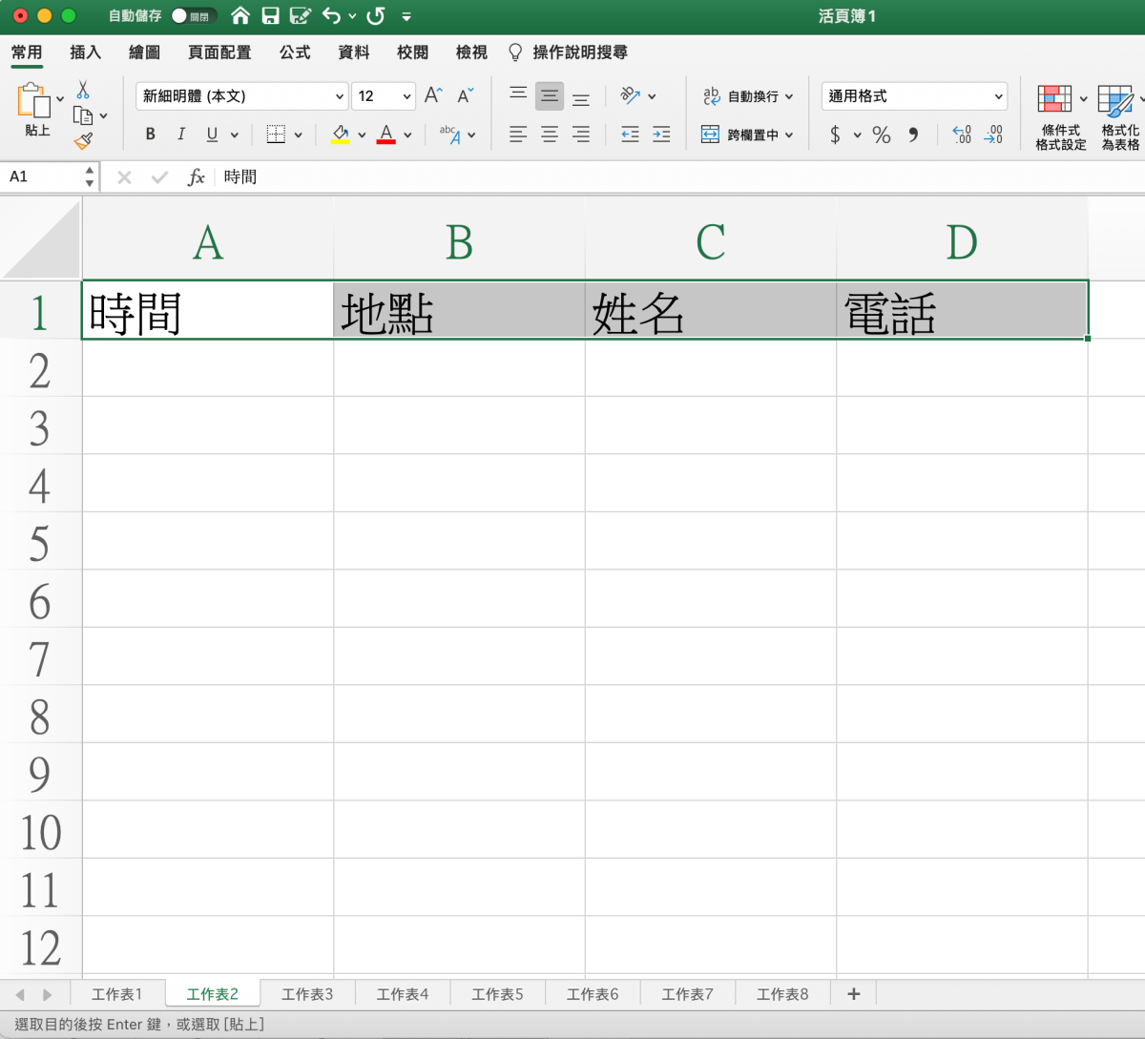1145x1039 pixels.
Task: Click the home icon in title bar
Action: 240,16
